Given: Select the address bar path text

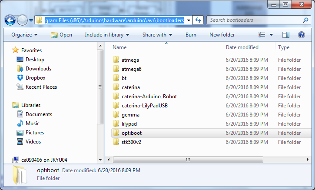Looking at the screenshot, I should click(x=114, y=20).
